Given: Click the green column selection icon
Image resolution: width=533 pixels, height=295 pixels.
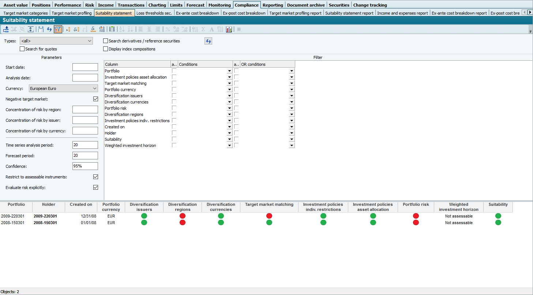Looking at the screenshot, I should coord(112,29).
